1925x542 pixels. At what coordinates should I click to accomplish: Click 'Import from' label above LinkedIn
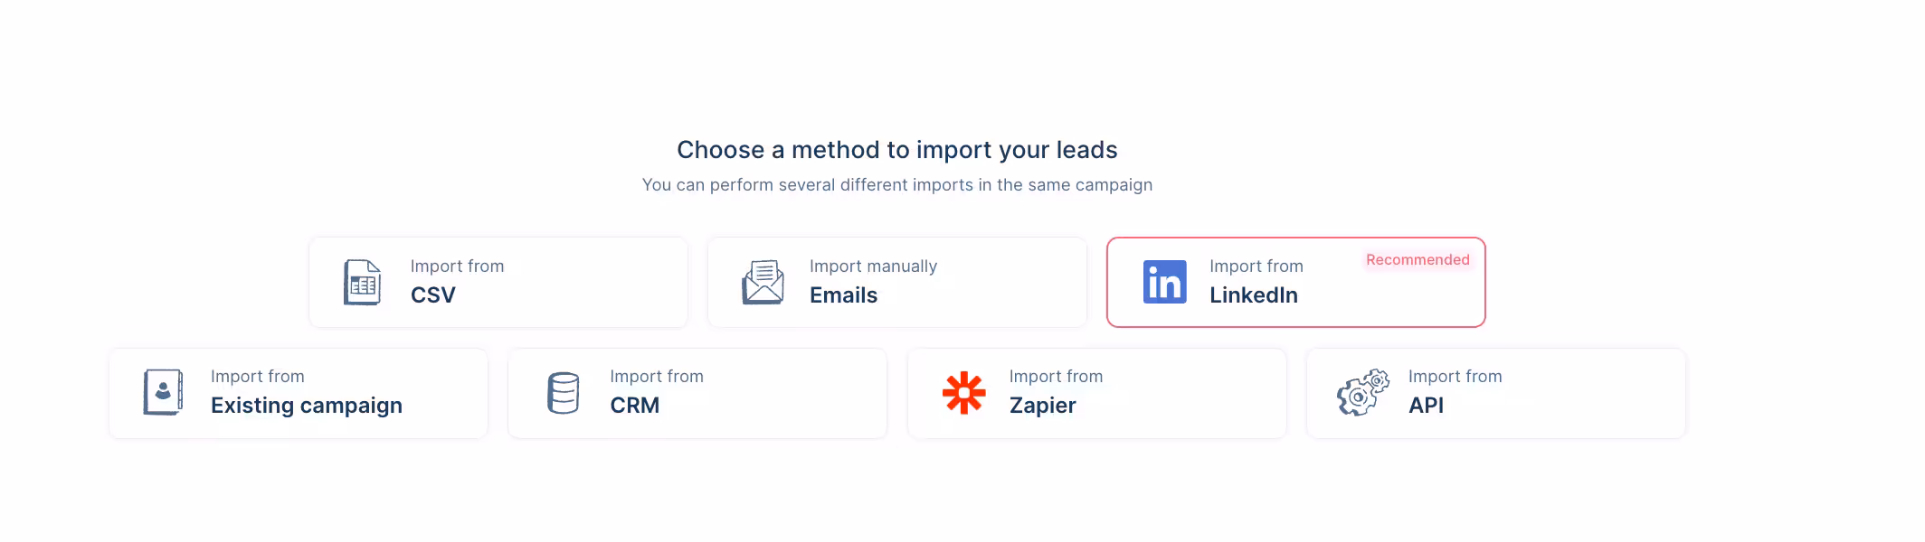click(x=1256, y=266)
